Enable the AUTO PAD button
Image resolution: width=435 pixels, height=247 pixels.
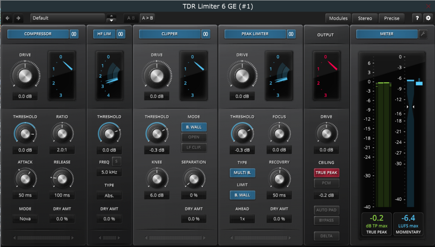(326, 210)
